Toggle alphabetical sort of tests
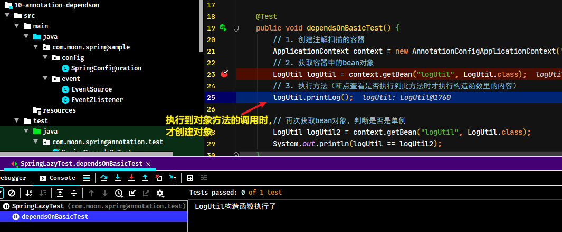Screen dimensions: 562x232 (x=29, y=193)
